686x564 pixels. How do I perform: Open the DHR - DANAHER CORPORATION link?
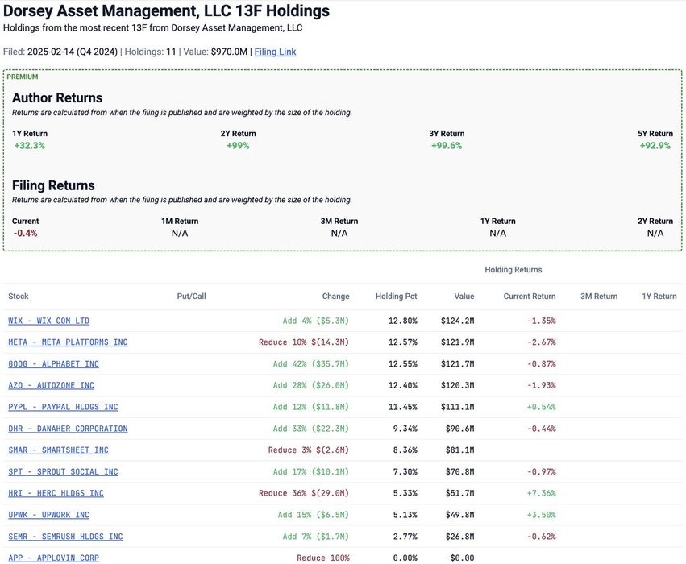pos(68,429)
